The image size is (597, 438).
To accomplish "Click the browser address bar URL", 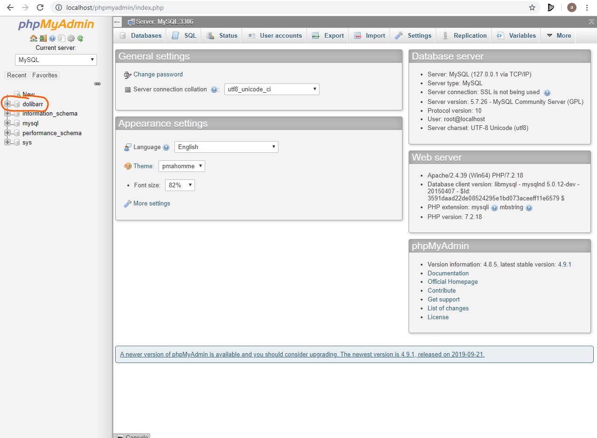I will [x=115, y=7].
